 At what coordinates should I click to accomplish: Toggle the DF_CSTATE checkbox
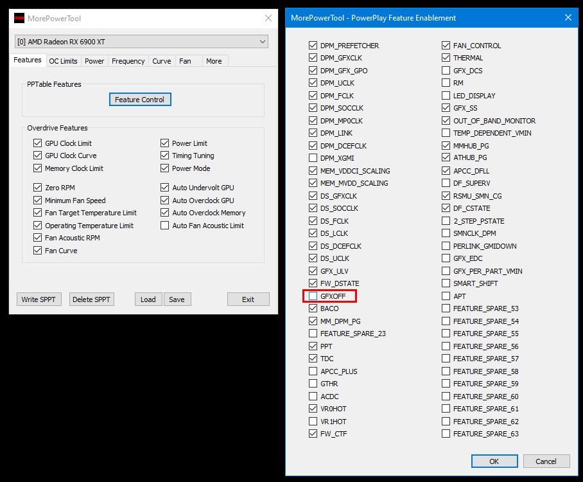point(446,208)
